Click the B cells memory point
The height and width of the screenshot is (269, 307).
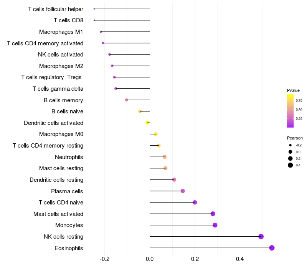tap(127, 100)
